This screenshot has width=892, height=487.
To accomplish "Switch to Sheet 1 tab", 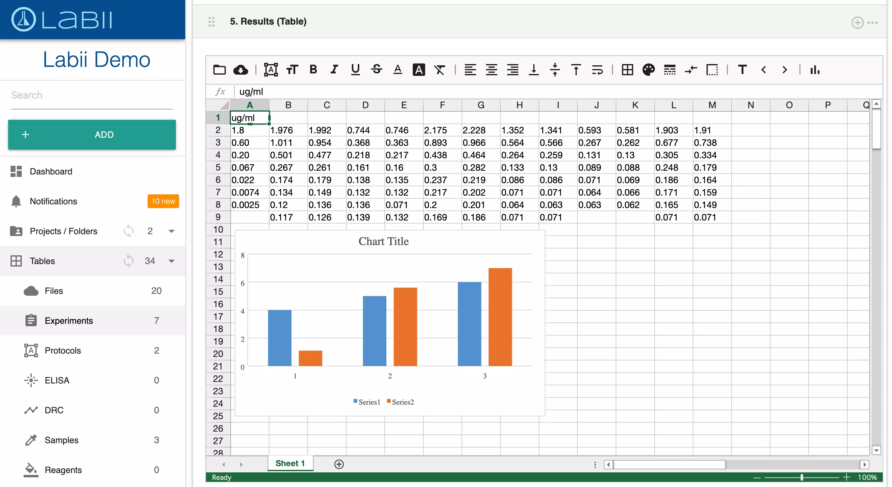I will coord(290,463).
